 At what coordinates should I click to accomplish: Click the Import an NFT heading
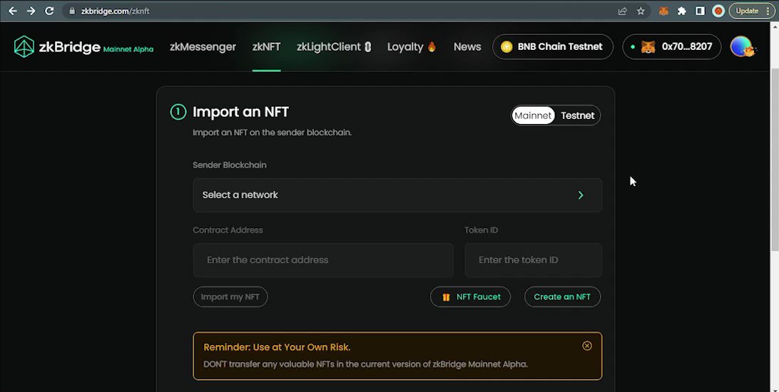point(240,112)
